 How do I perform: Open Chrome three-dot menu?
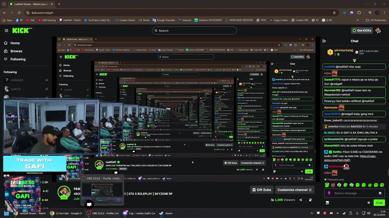[x=384, y=13]
